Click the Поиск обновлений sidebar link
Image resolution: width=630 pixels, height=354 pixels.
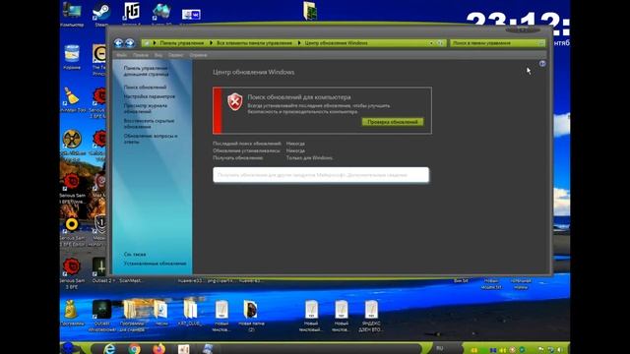point(145,88)
